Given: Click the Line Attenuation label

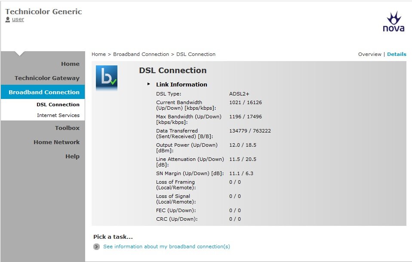Looking at the screenshot, I should (190, 162).
